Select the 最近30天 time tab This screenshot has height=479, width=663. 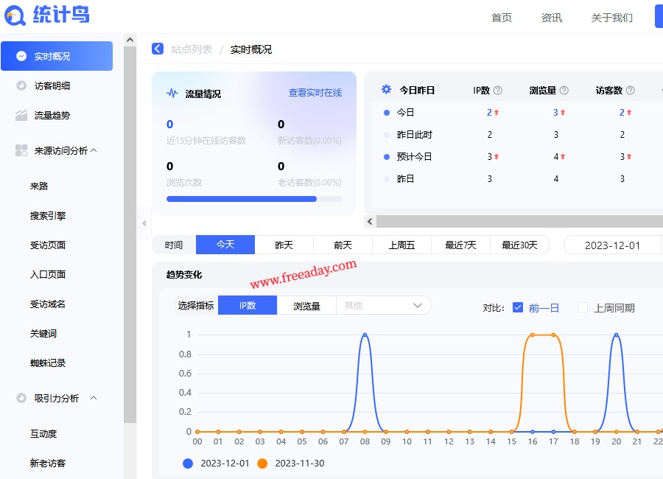point(519,245)
